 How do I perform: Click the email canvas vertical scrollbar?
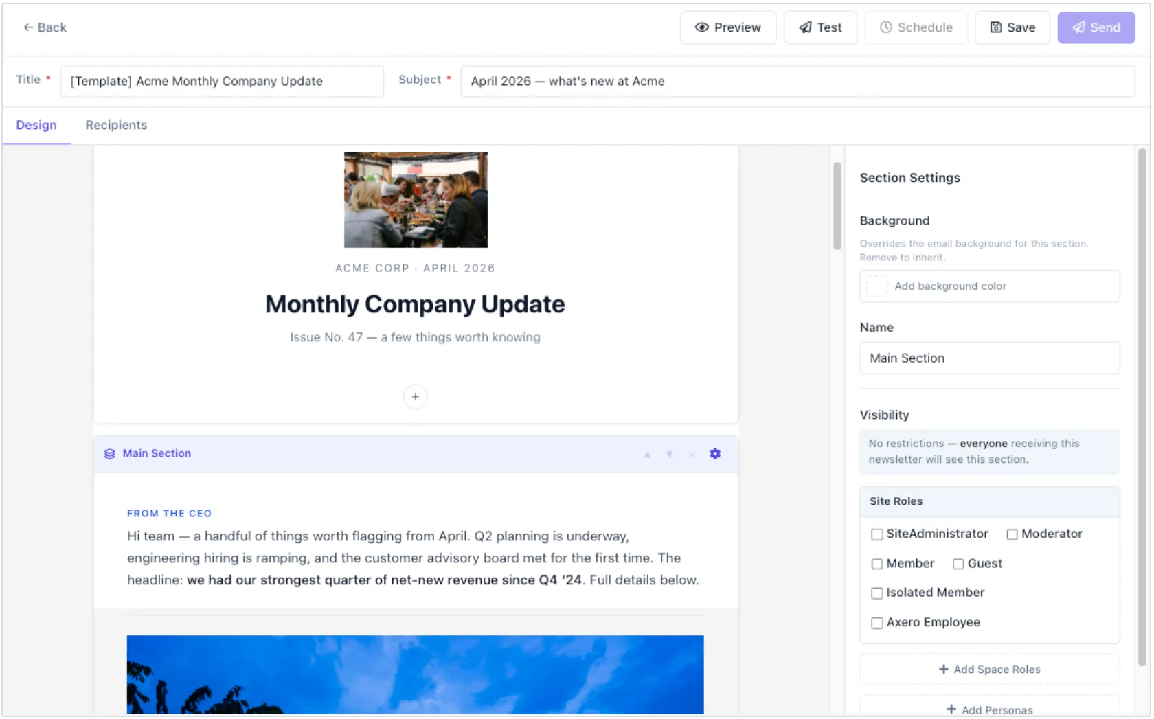[837, 206]
